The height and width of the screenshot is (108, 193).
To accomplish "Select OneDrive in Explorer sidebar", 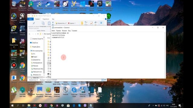I will click(x=34, y=43).
